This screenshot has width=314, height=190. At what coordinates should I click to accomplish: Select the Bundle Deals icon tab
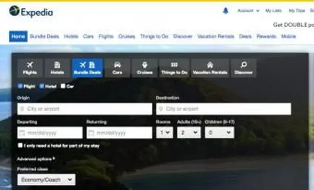coord(87,68)
